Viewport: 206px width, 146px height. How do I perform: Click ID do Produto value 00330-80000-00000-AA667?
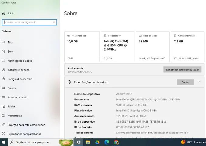coord(132,127)
